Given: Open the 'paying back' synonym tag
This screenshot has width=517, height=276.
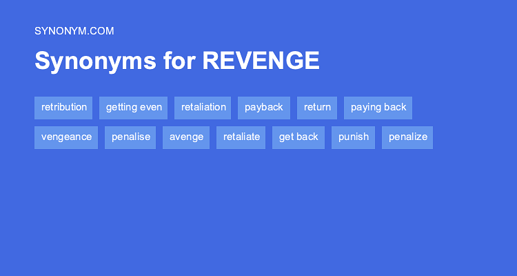Looking at the screenshot, I should 378,108.
